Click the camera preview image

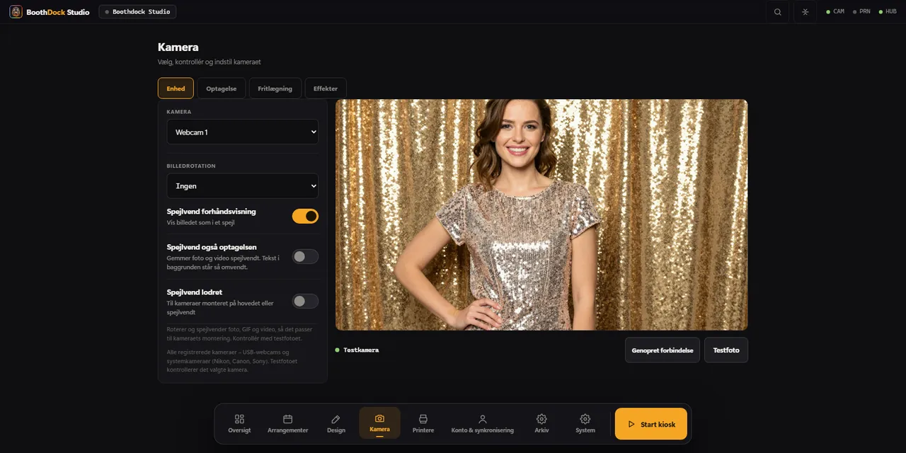tap(541, 214)
